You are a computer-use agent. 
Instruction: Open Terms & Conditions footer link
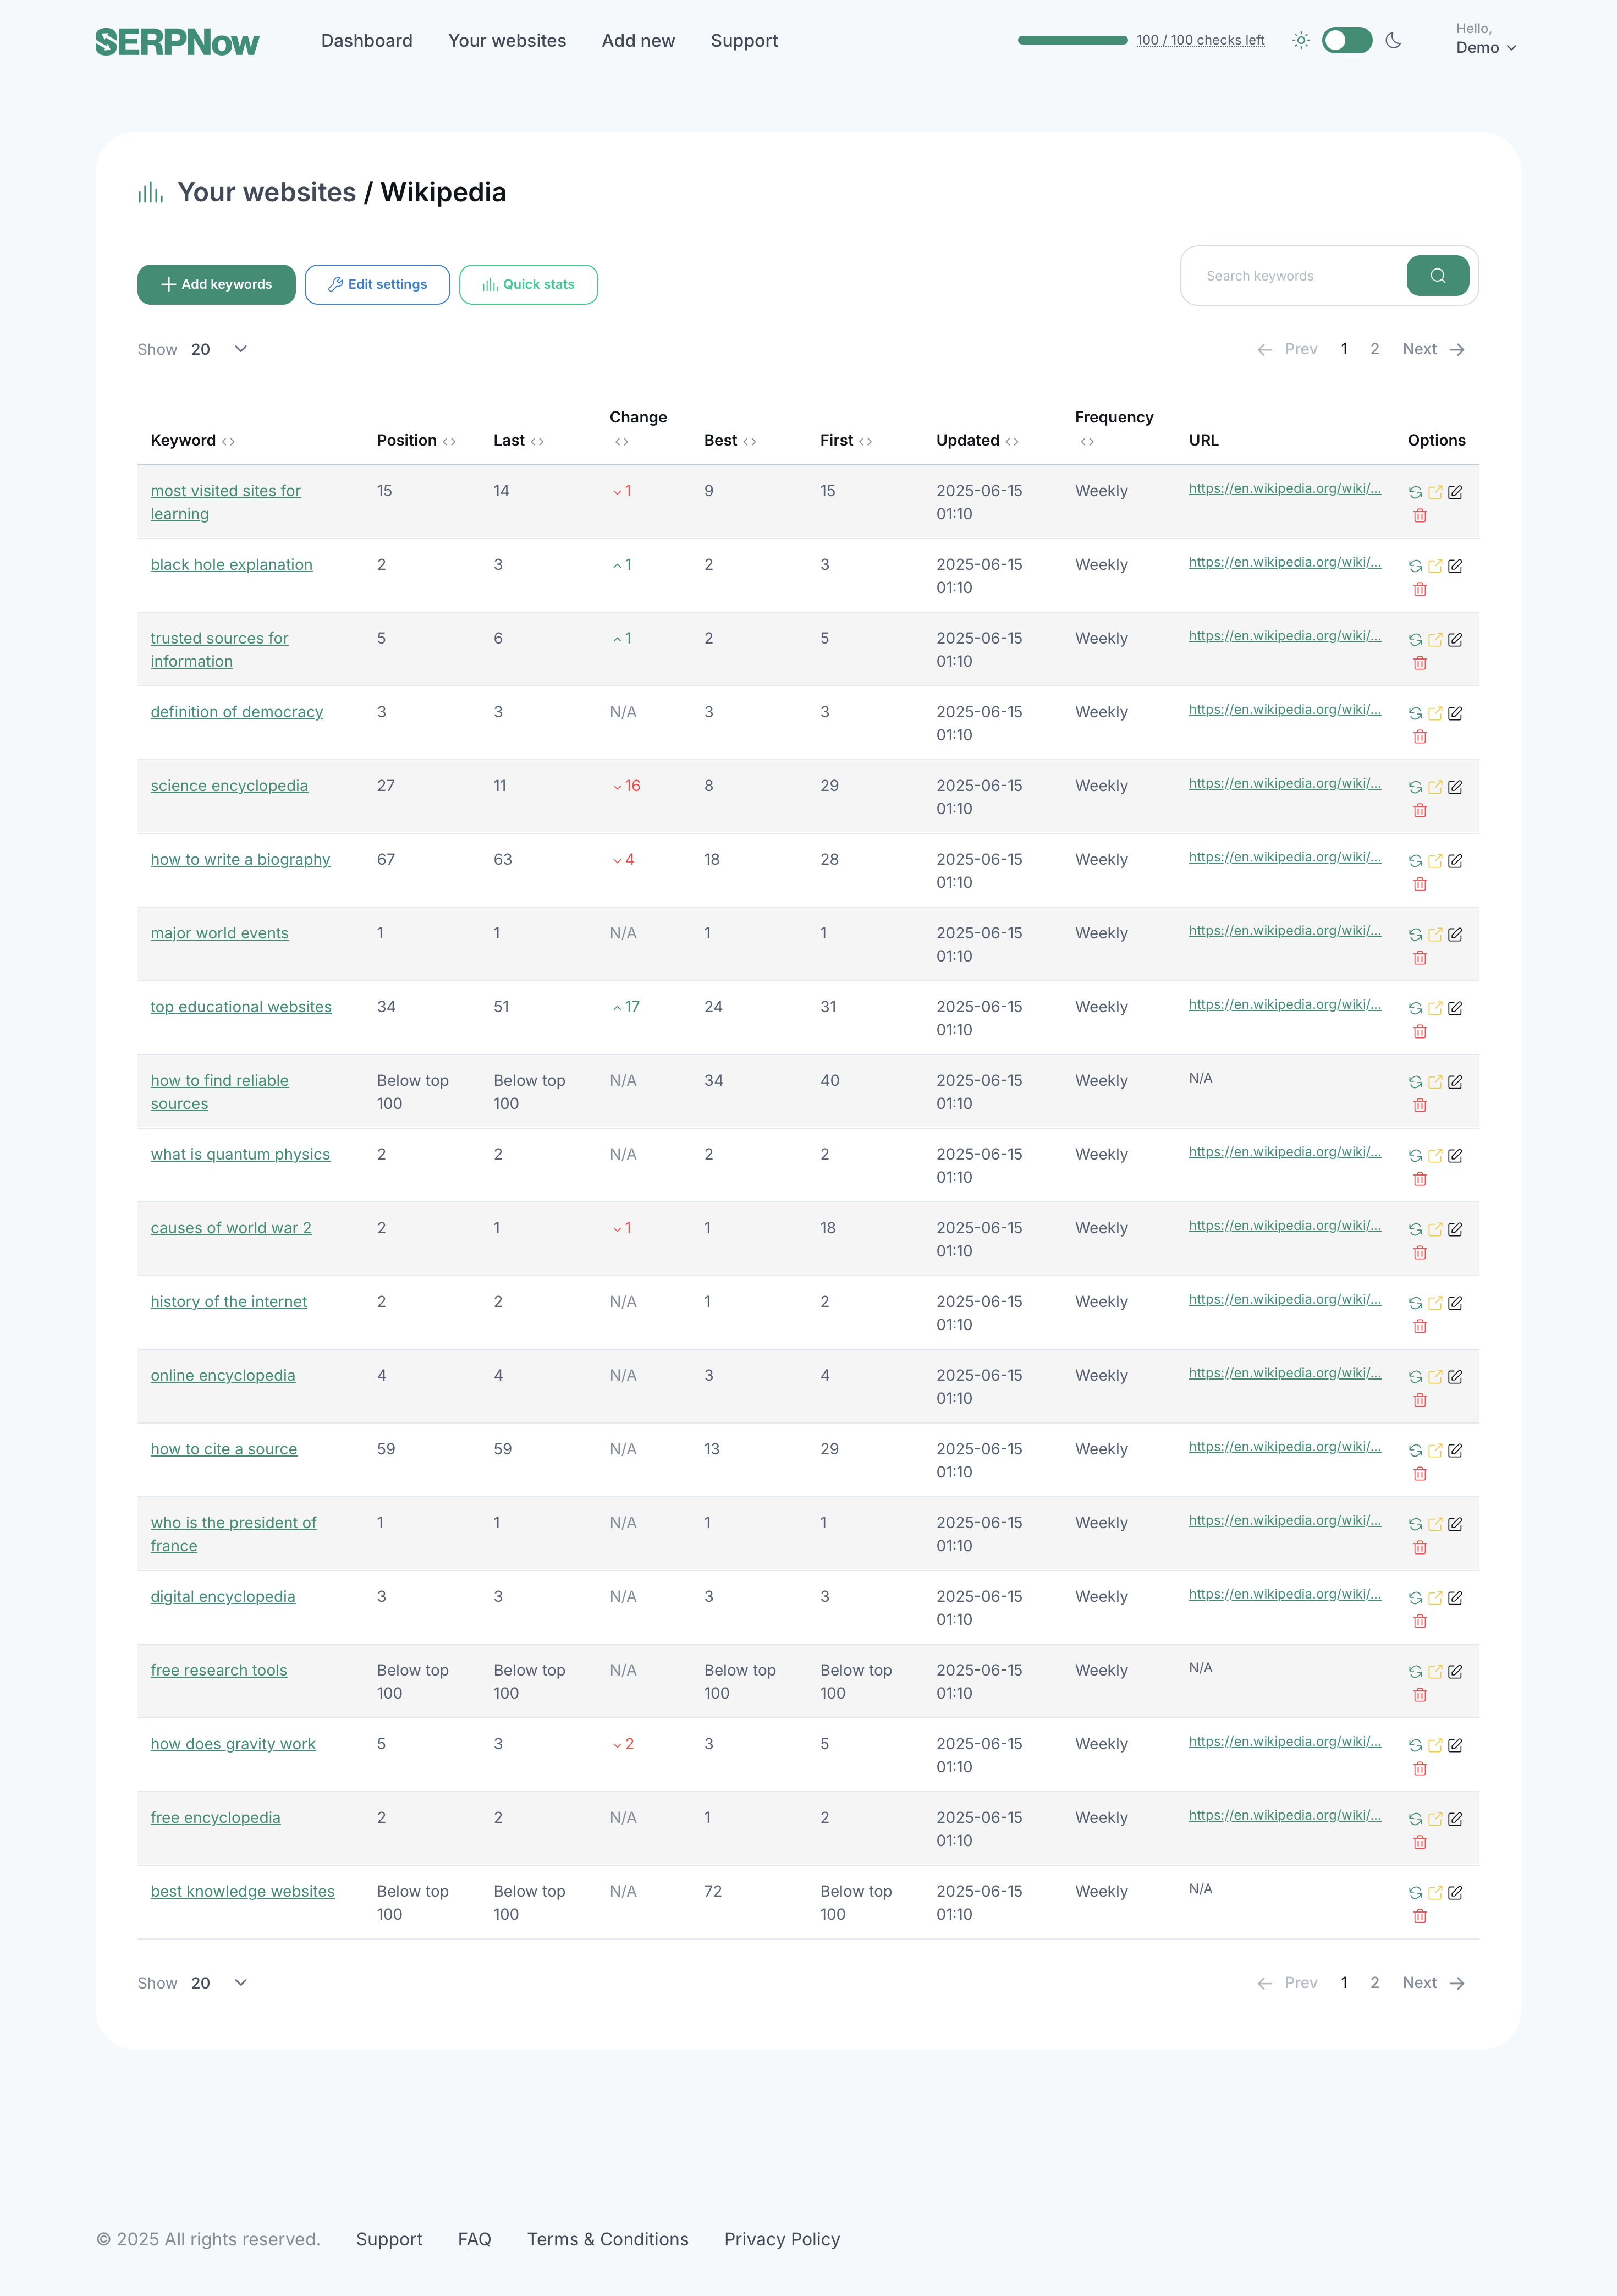click(608, 2239)
